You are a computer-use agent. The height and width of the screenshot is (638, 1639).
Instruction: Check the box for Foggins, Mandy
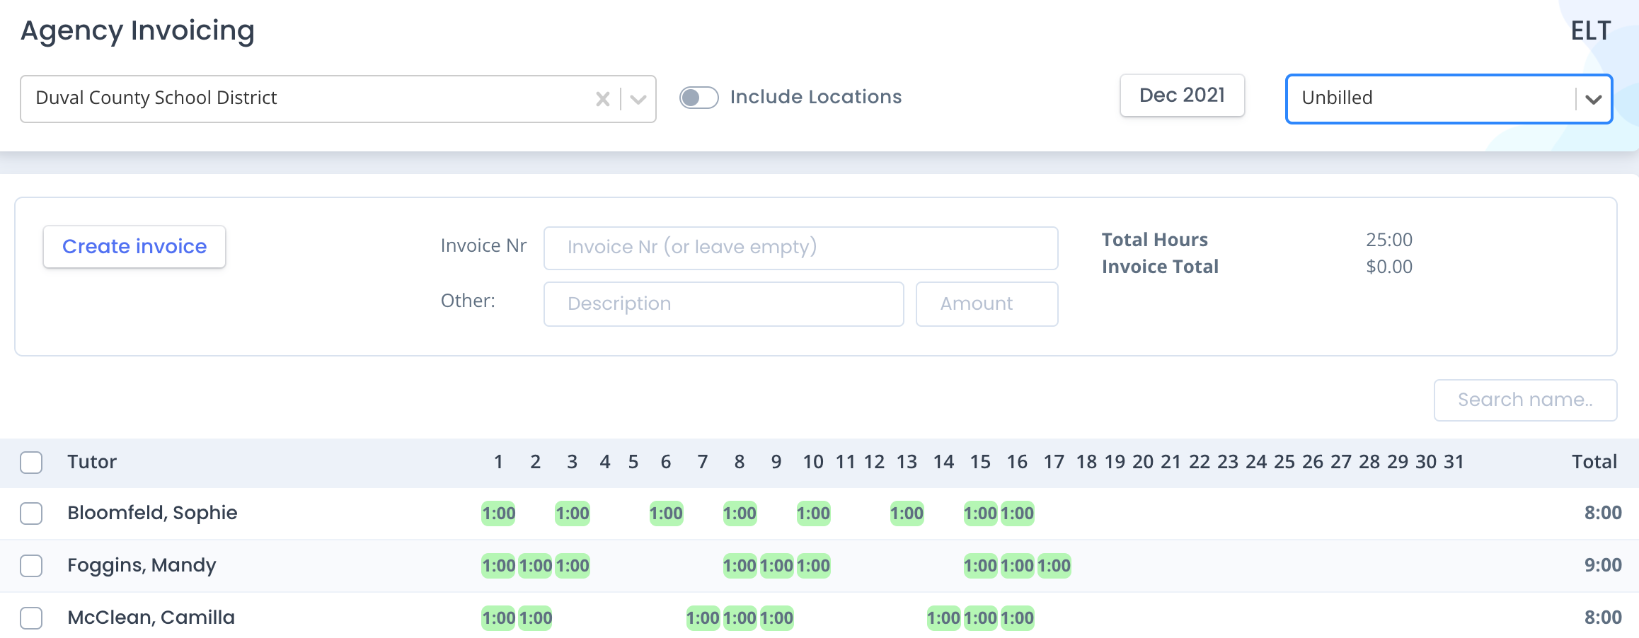tap(31, 565)
